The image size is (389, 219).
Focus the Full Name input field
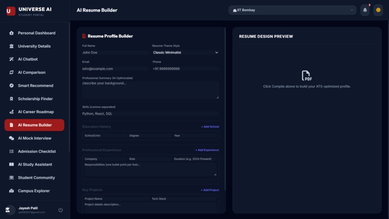(115, 52)
